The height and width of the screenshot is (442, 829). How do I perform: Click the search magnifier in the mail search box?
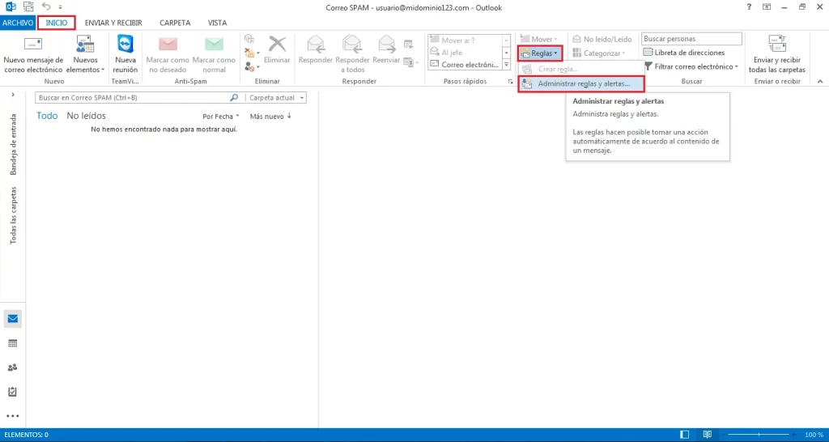(234, 98)
